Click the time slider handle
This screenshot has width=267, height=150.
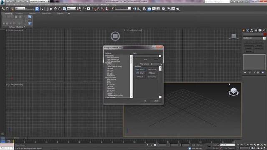[x=17, y=138]
